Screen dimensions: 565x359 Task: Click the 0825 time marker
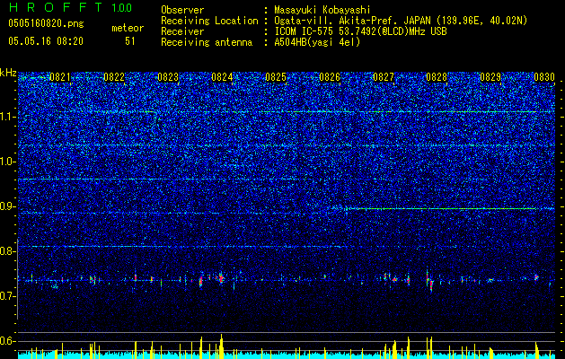[x=276, y=77]
